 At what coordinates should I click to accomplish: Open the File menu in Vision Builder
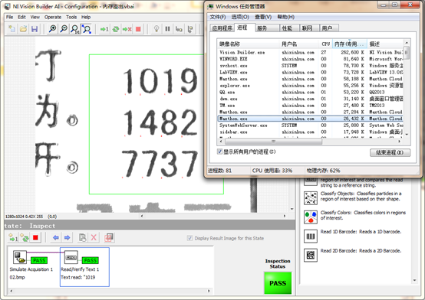click(9, 17)
